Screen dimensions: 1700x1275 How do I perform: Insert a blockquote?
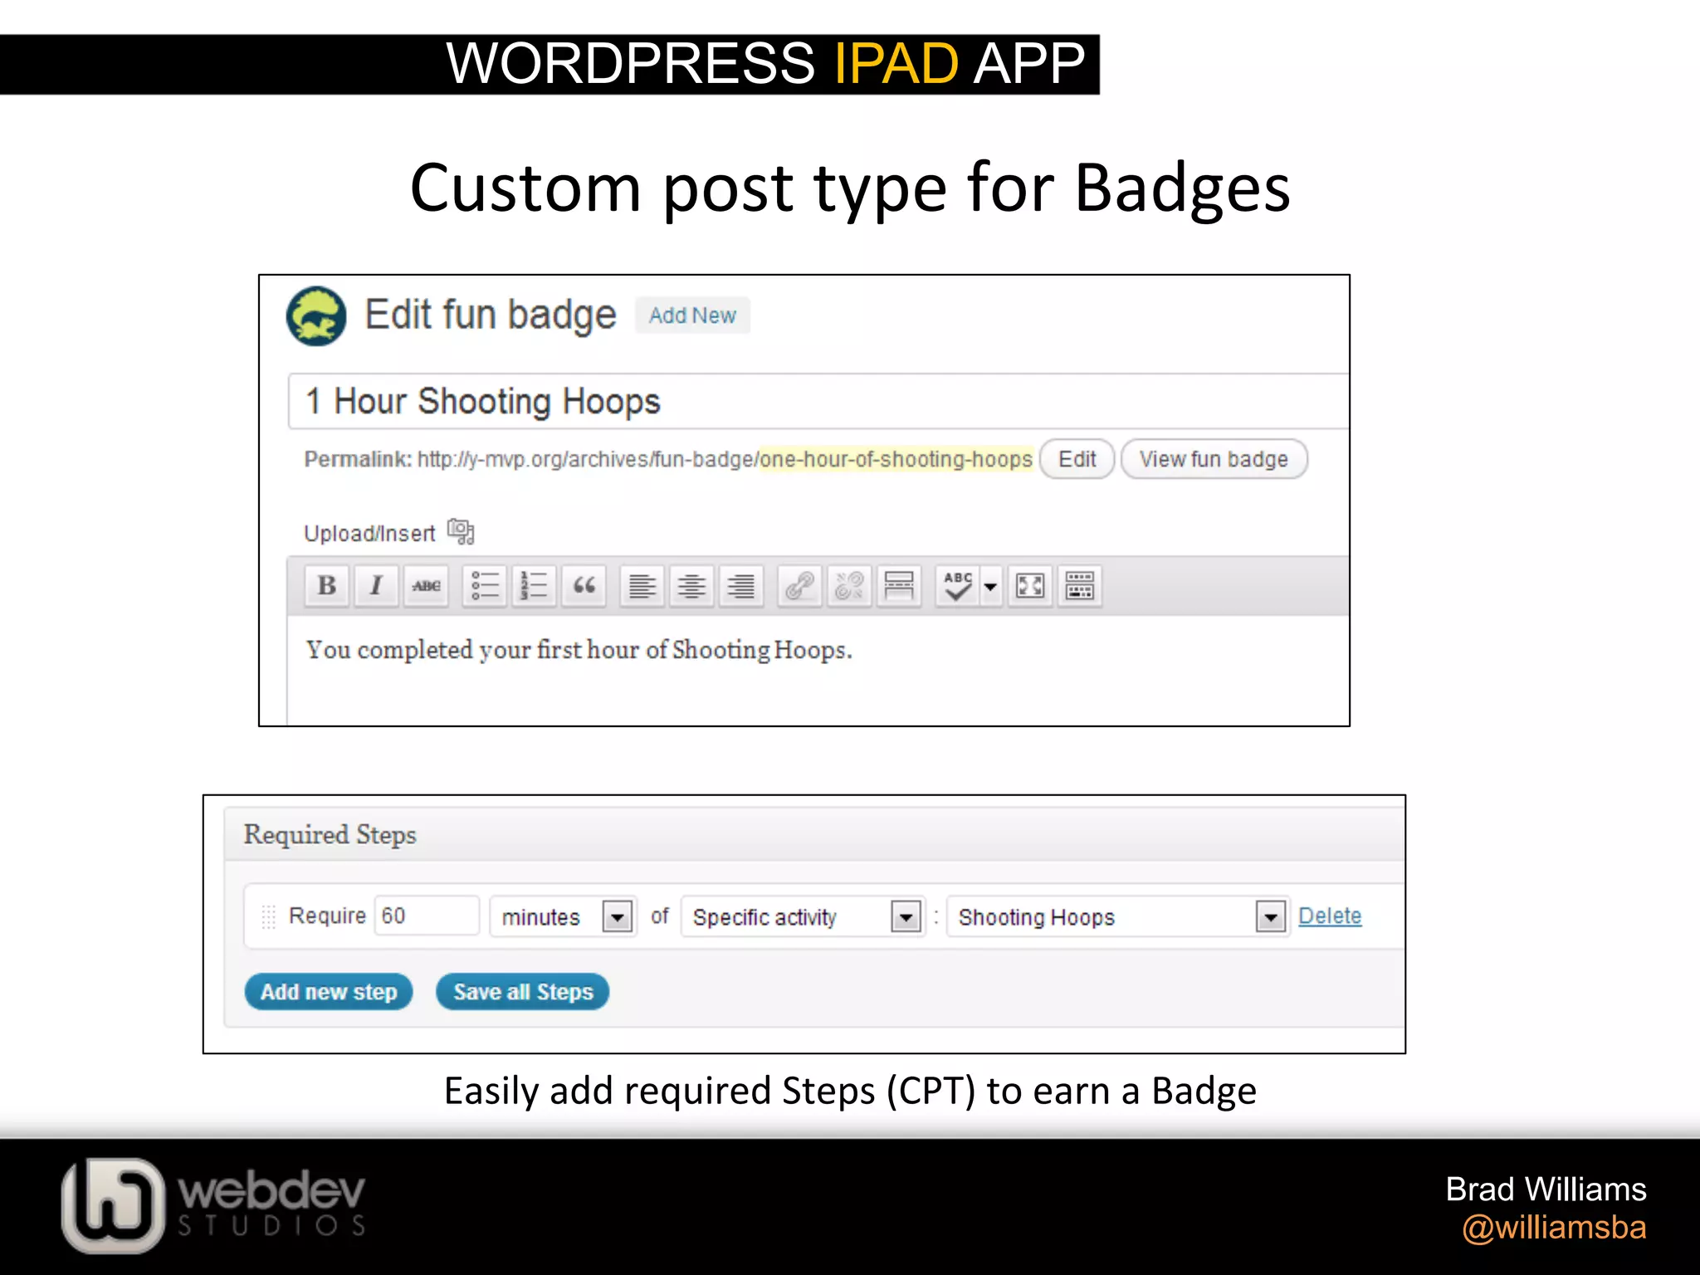pos(584,586)
